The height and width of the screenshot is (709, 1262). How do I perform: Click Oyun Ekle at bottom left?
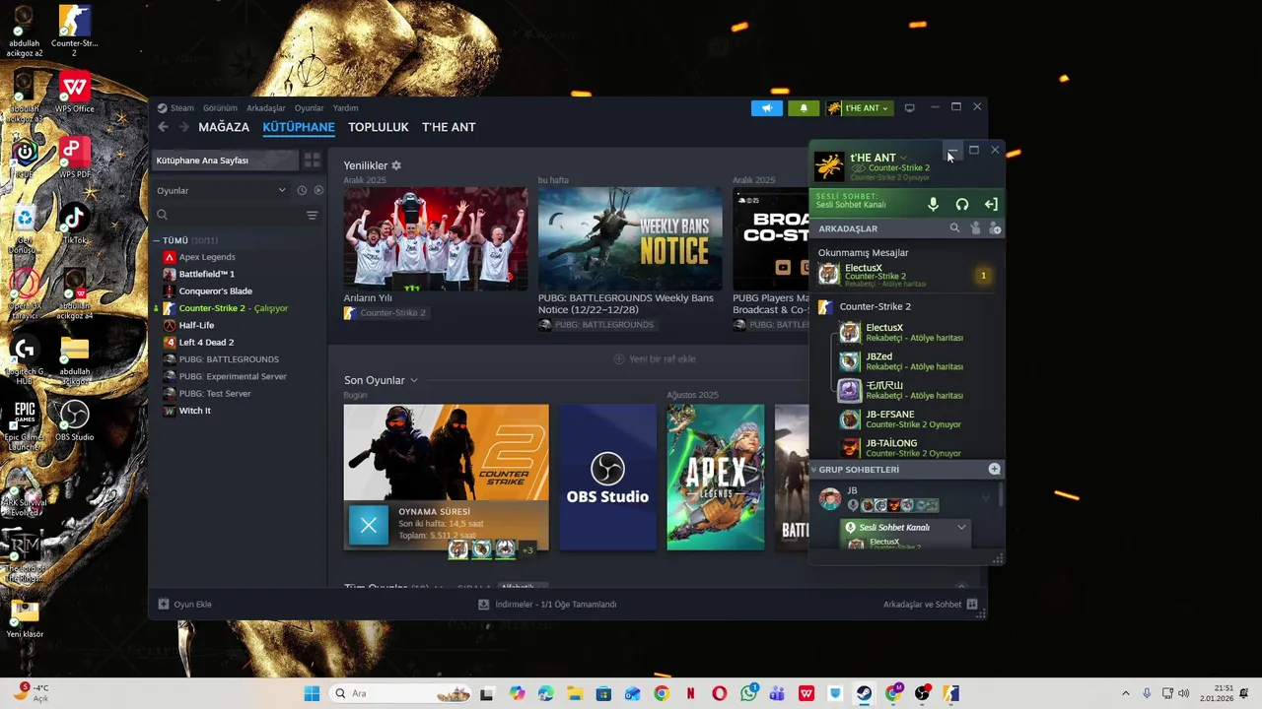tap(185, 605)
